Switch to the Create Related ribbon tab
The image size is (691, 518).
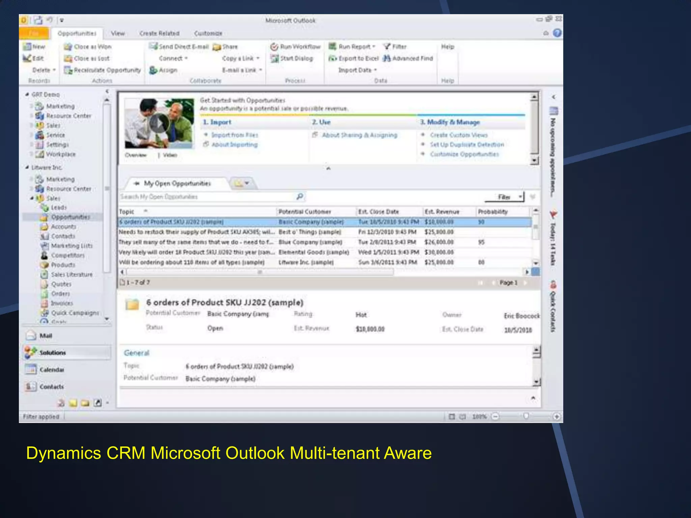(159, 33)
